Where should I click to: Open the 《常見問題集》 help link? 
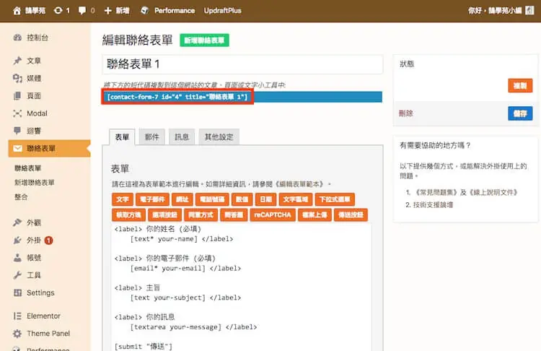436,192
